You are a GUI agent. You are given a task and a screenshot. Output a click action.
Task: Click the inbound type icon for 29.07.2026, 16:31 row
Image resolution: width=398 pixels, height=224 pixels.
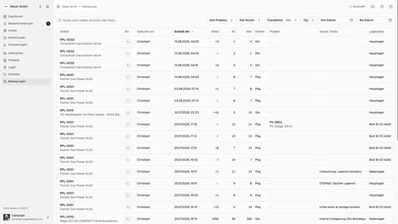(x=128, y=207)
